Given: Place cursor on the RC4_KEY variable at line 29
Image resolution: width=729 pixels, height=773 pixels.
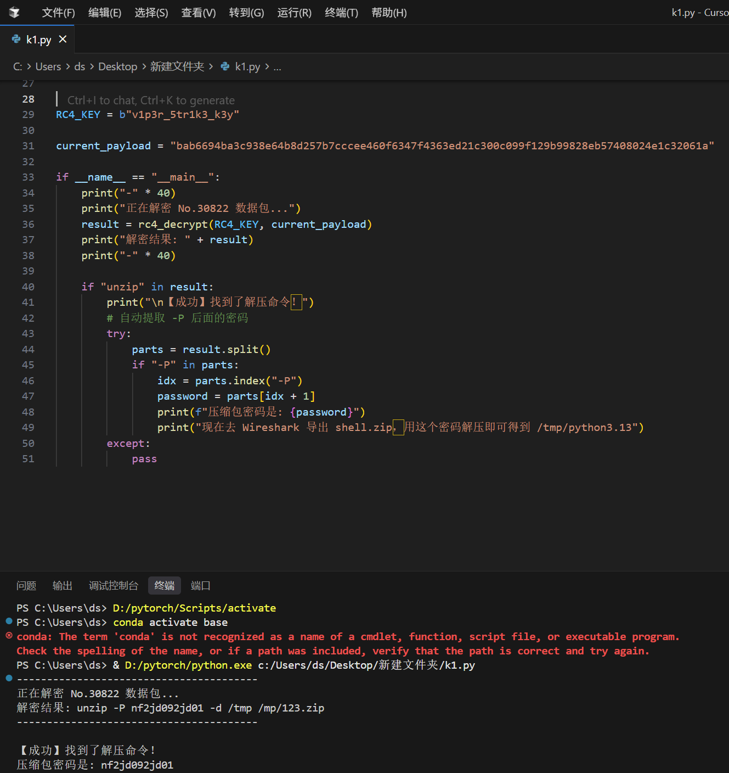Looking at the screenshot, I should pos(78,115).
